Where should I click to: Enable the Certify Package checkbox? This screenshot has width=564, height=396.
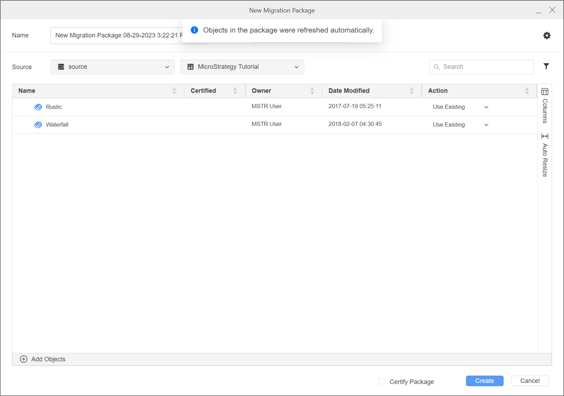[382, 381]
